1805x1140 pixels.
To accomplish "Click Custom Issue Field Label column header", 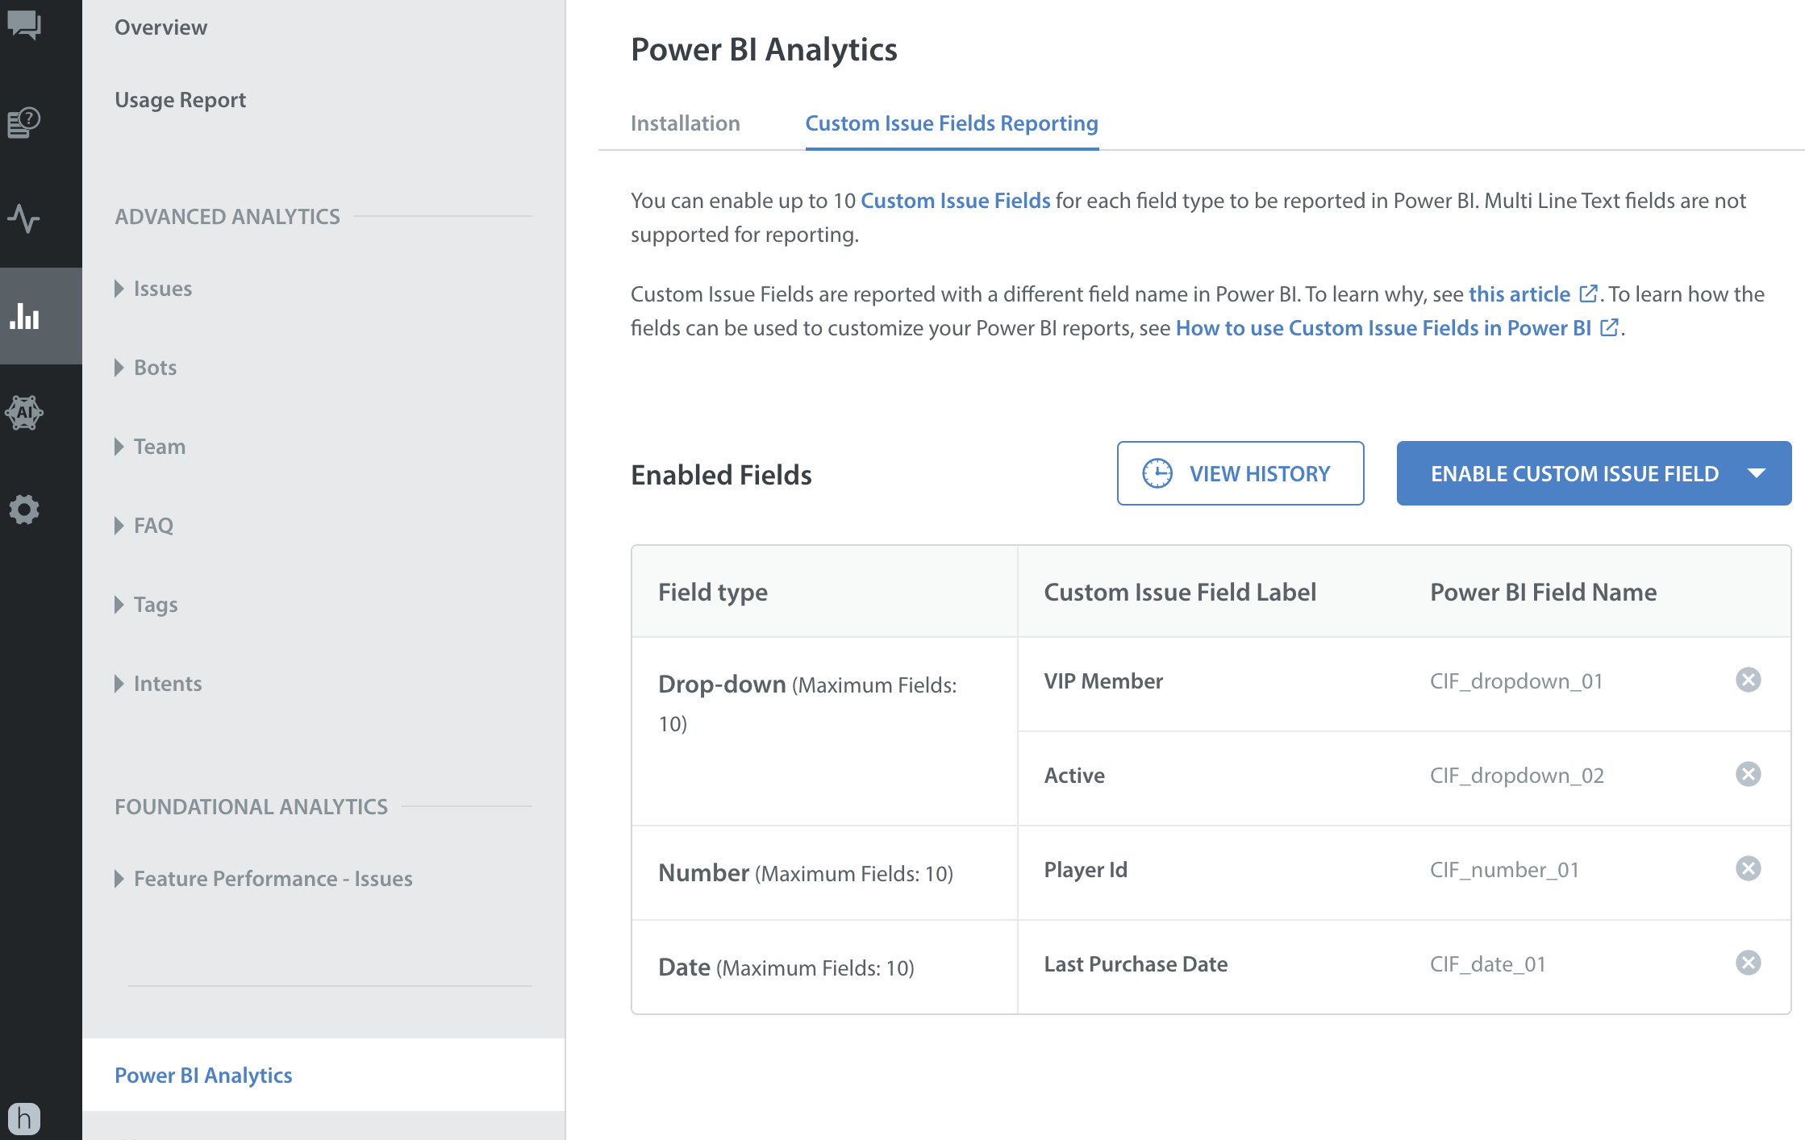I will 1180,593.
